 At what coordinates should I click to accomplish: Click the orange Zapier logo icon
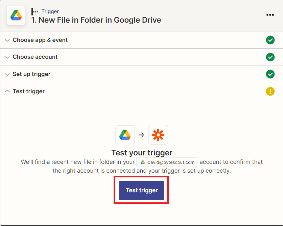coord(158,135)
